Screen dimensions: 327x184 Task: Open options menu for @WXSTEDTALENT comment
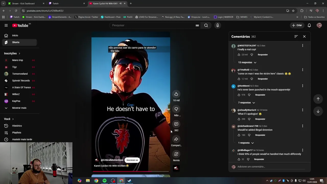302,45
